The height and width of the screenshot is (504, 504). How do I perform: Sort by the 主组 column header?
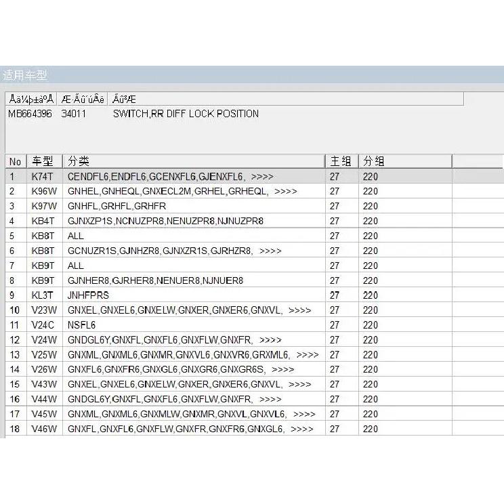pyautogui.click(x=342, y=161)
